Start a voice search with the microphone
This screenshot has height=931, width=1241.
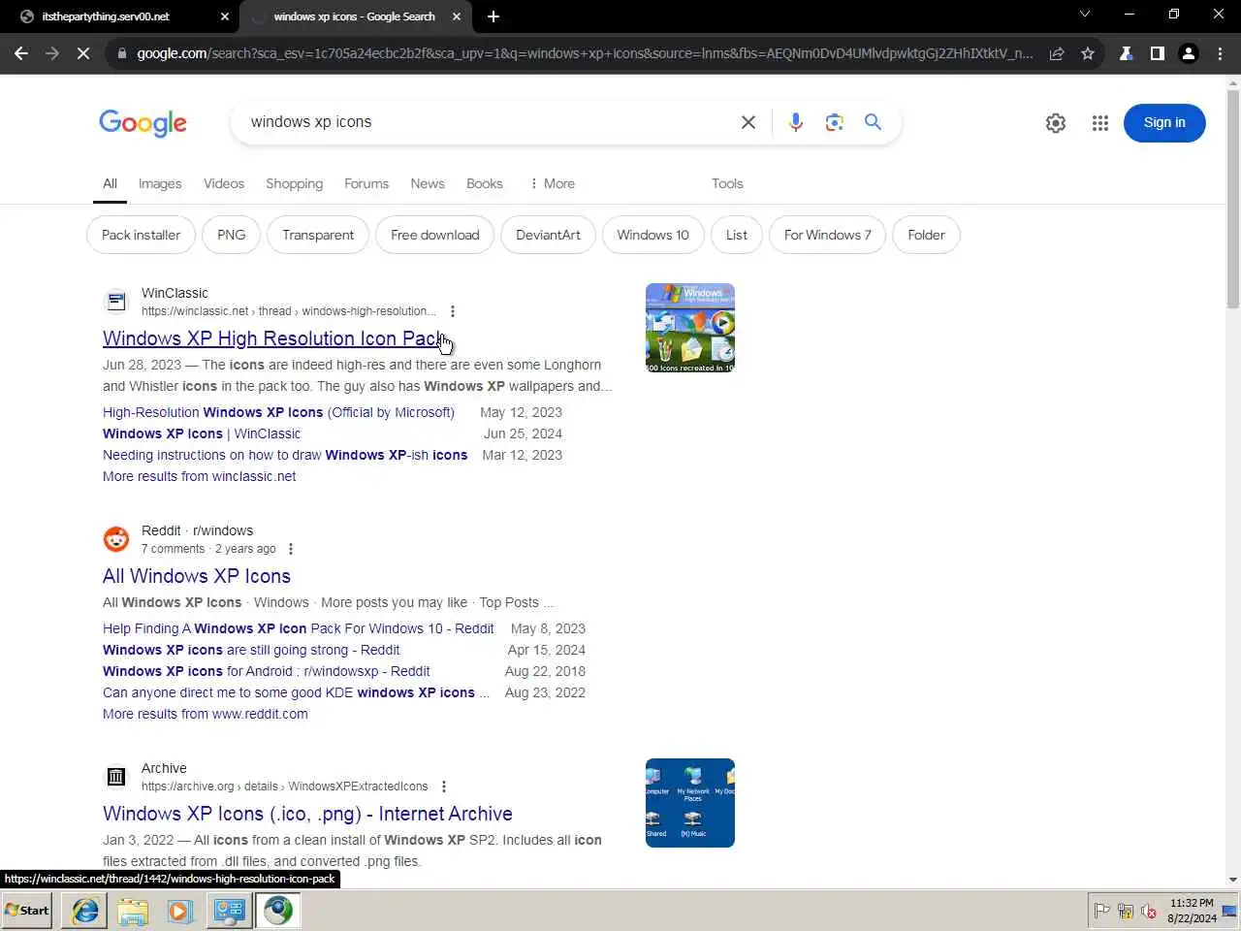click(796, 122)
